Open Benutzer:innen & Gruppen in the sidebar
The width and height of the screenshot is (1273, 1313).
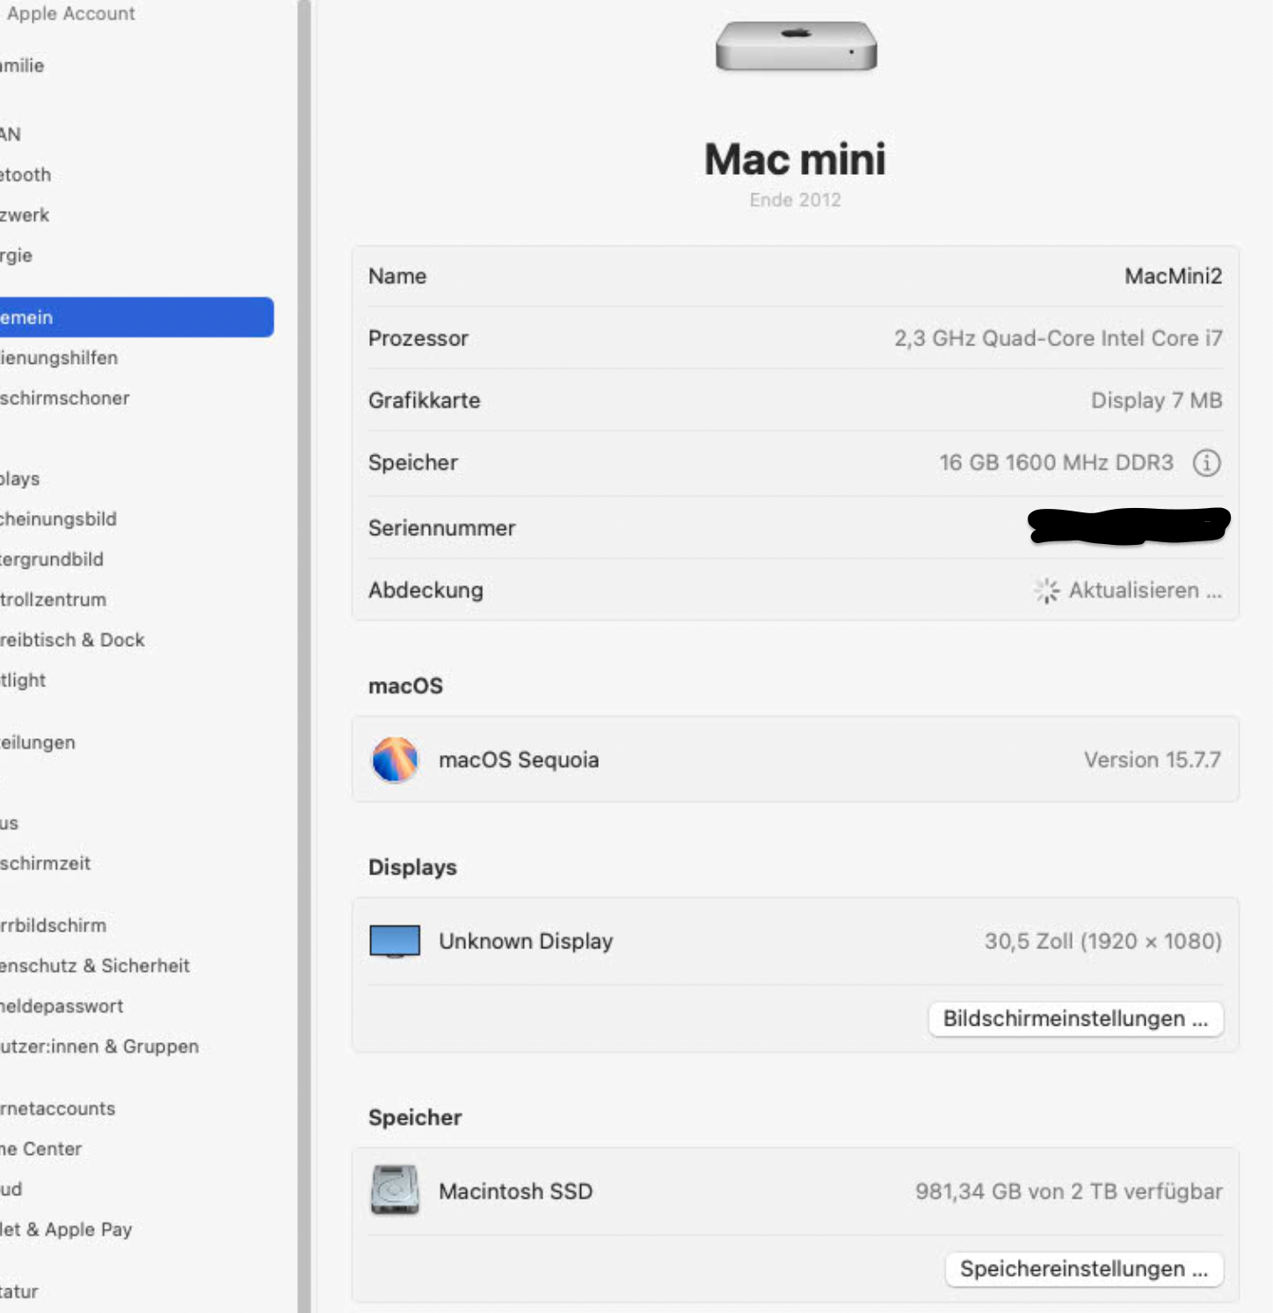click(100, 1047)
